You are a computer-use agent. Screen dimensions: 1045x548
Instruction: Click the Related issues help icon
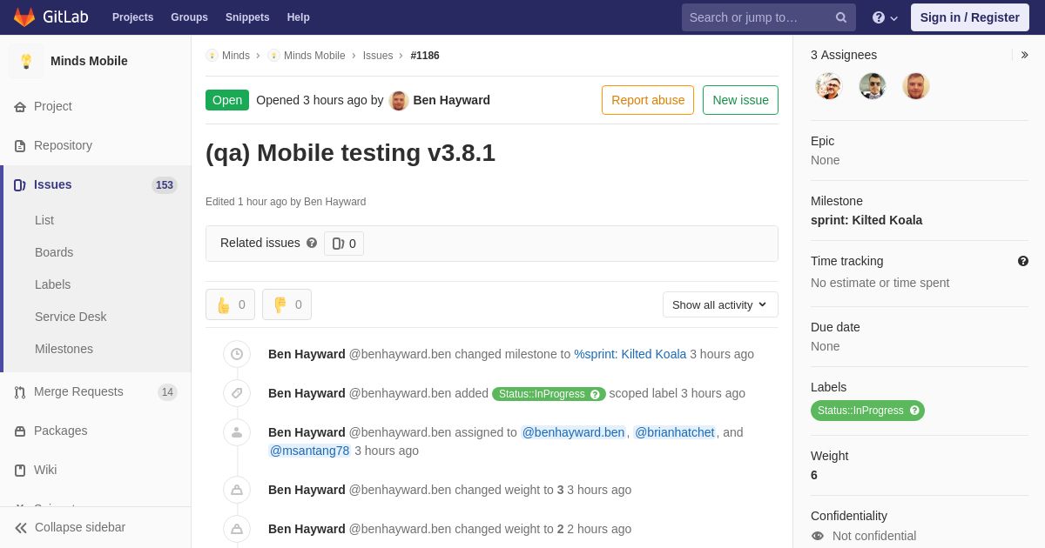click(312, 244)
